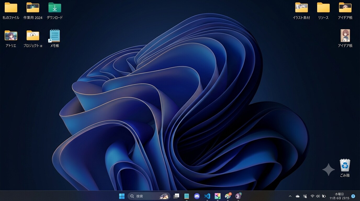The width and height of the screenshot is (360, 201).
Task: Select the アトリエ folder icon
Action: click(x=11, y=36)
